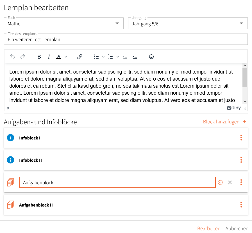Click the tiny logo link
Viewport: 252px width, 233px height.
234,108
